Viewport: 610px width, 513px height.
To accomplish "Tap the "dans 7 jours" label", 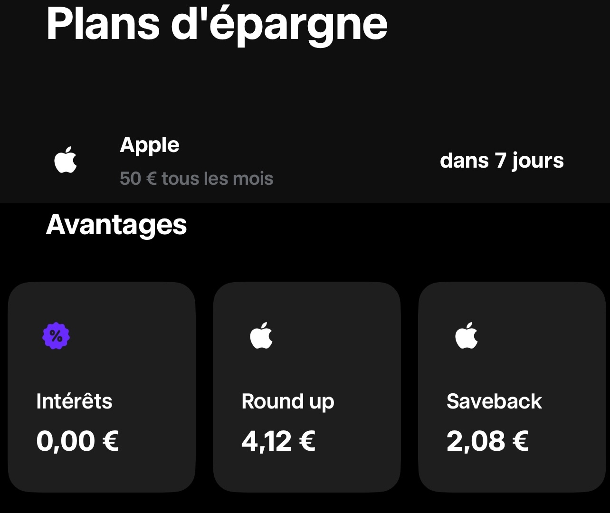I will coord(502,161).
